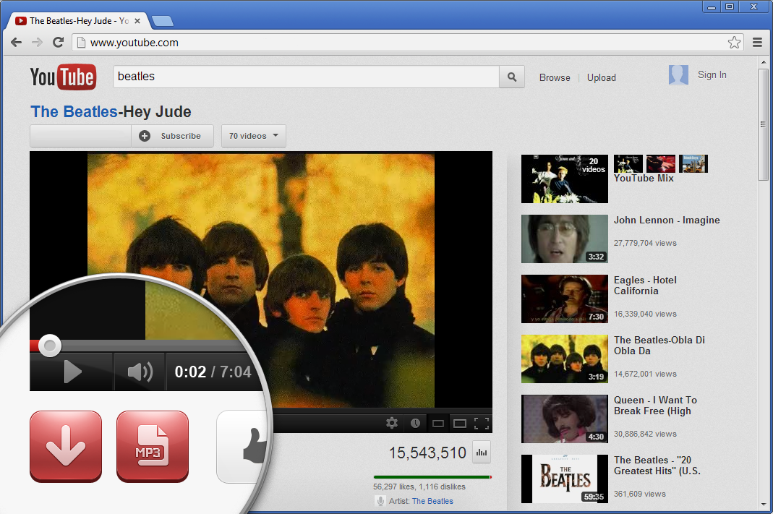Click the 0:02 / 7:04 time display
The image size is (773, 514).
click(213, 372)
